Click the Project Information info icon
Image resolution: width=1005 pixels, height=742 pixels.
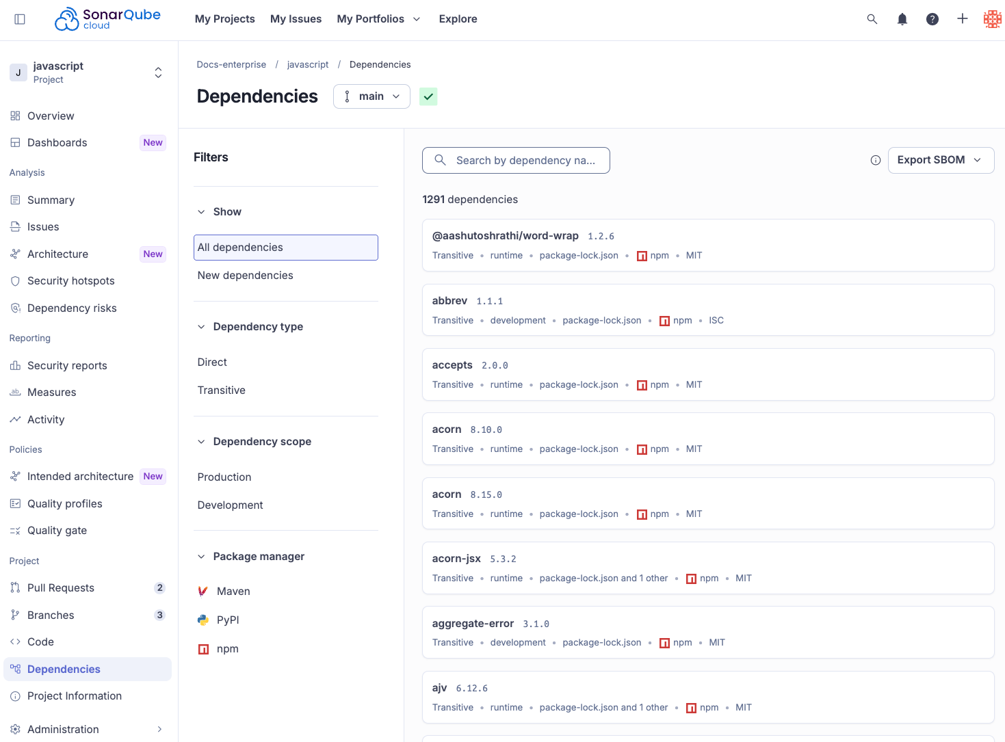pos(15,696)
